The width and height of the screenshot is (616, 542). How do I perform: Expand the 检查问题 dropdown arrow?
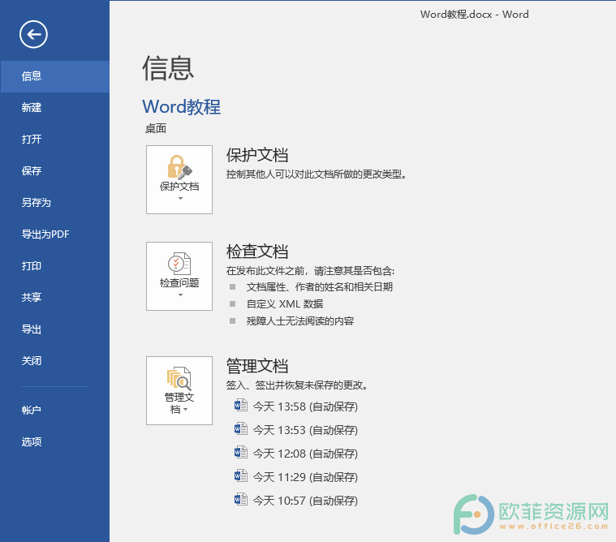coord(180,295)
